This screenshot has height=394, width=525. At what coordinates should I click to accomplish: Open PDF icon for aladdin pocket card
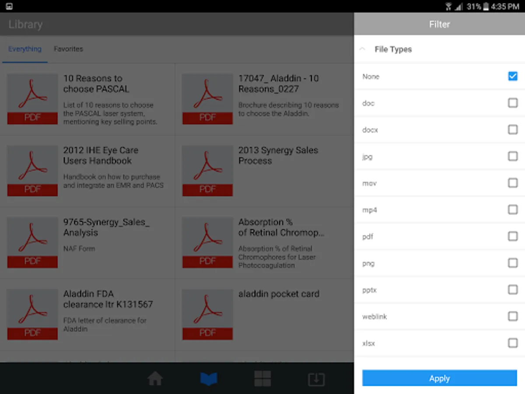point(207,314)
